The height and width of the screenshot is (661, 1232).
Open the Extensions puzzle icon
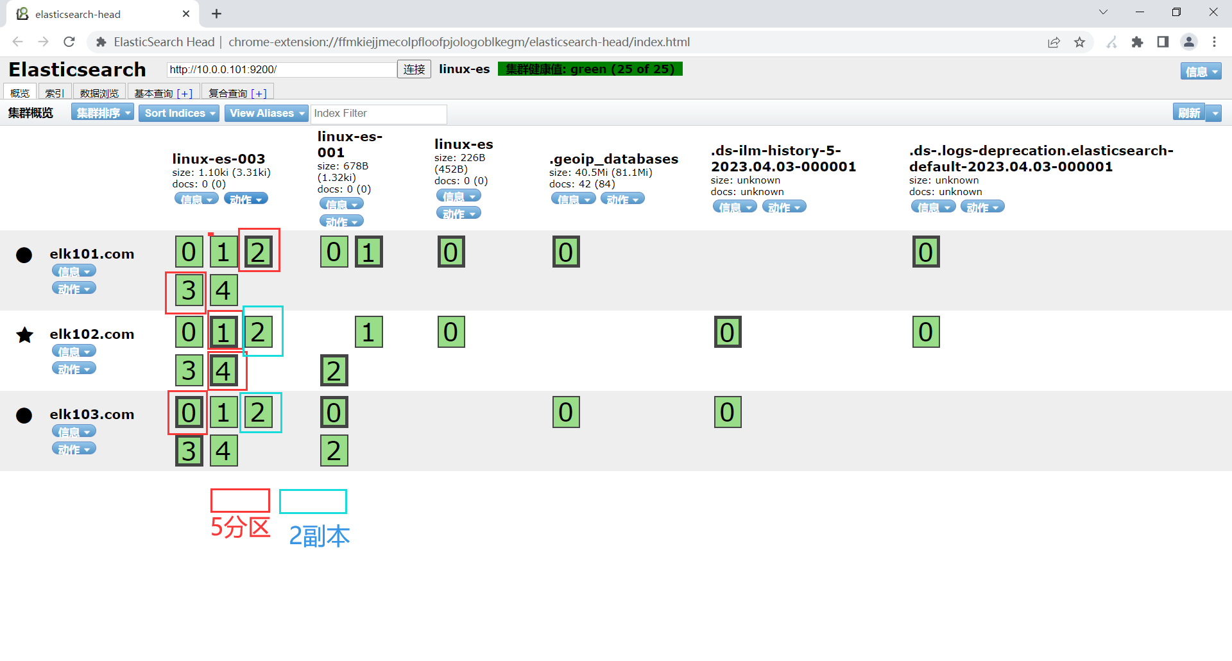(1137, 42)
